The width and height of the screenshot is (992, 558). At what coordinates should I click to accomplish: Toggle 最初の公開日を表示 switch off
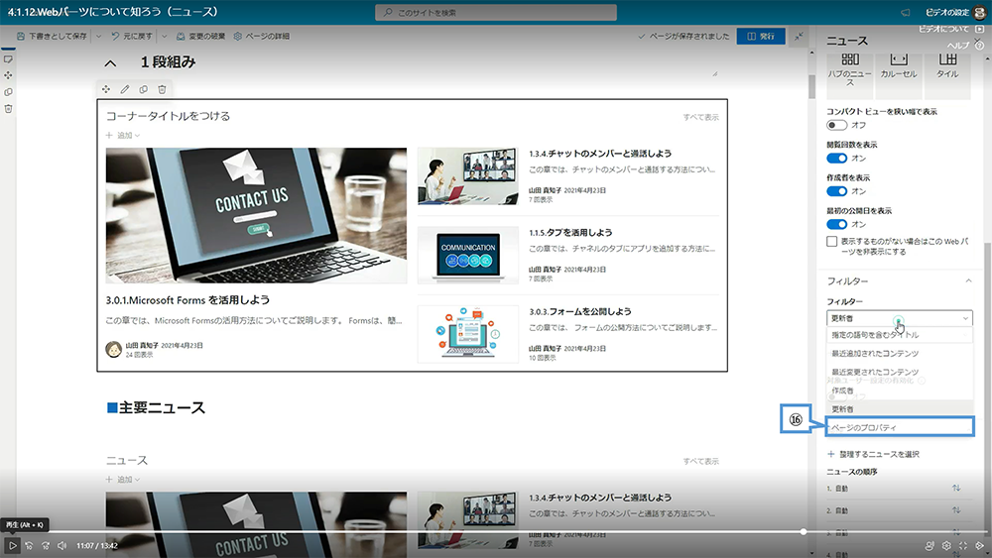coord(836,224)
